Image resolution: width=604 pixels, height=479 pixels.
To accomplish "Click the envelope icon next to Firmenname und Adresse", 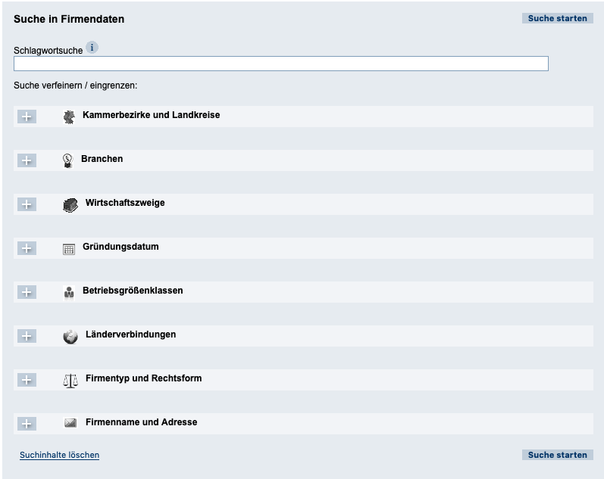I will coord(70,424).
